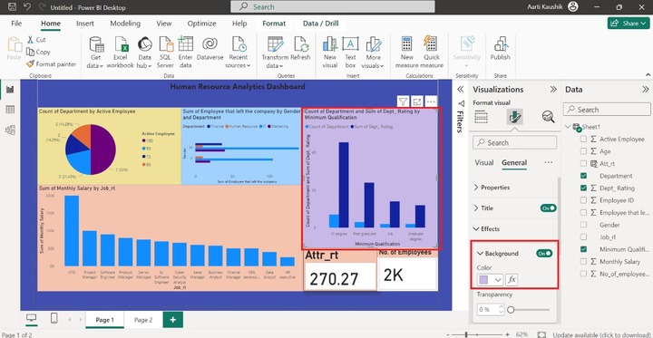
Task: Add a new report page
Action: pyautogui.click(x=173, y=320)
